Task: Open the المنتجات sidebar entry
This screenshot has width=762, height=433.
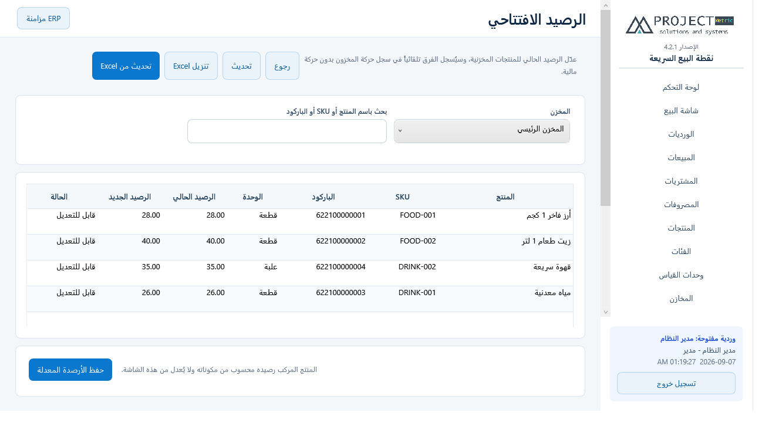Action: (681, 228)
